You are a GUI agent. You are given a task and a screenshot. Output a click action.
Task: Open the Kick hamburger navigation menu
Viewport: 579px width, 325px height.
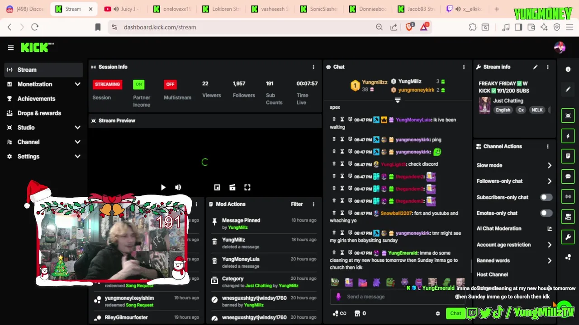(11, 47)
